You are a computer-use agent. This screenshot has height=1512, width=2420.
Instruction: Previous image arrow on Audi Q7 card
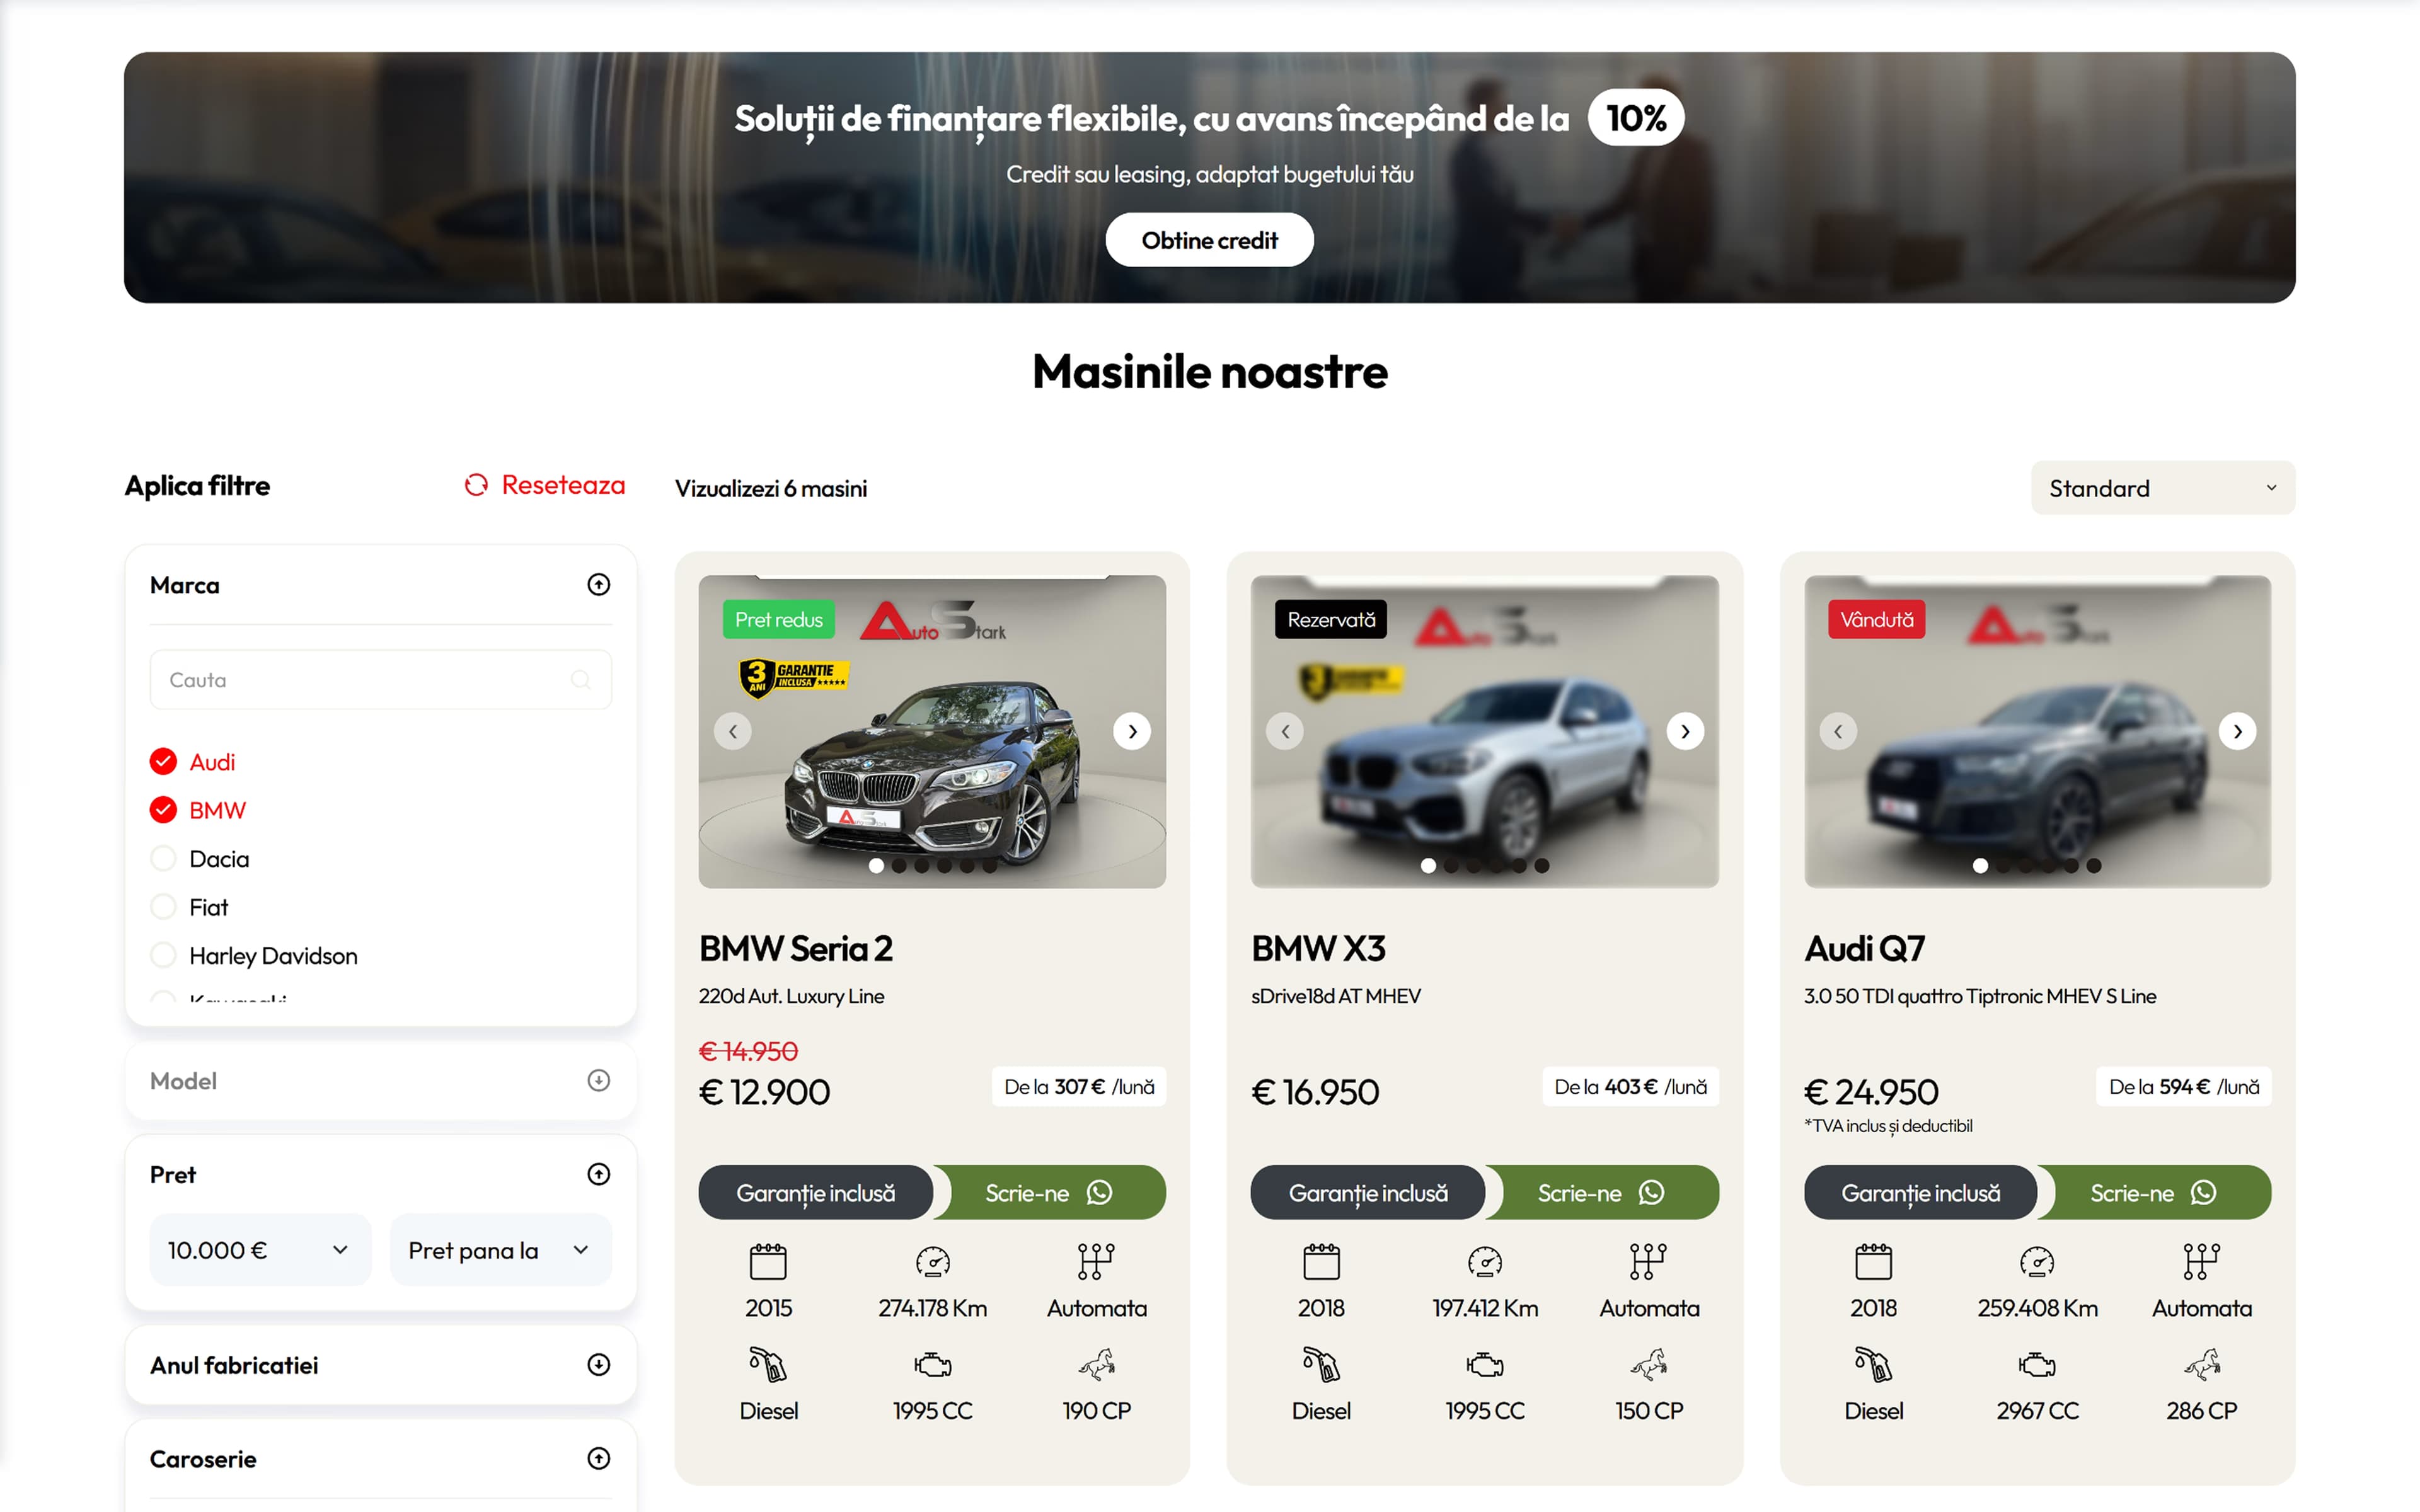[x=1838, y=732]
